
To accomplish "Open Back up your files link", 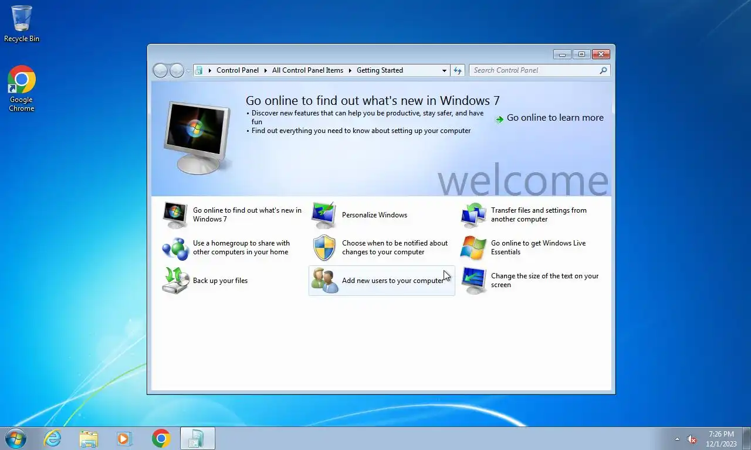I will (220, 281).
